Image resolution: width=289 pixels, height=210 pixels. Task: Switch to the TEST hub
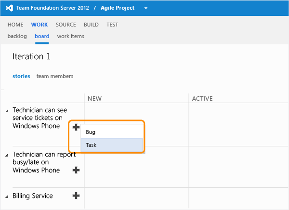coord(112,25)
